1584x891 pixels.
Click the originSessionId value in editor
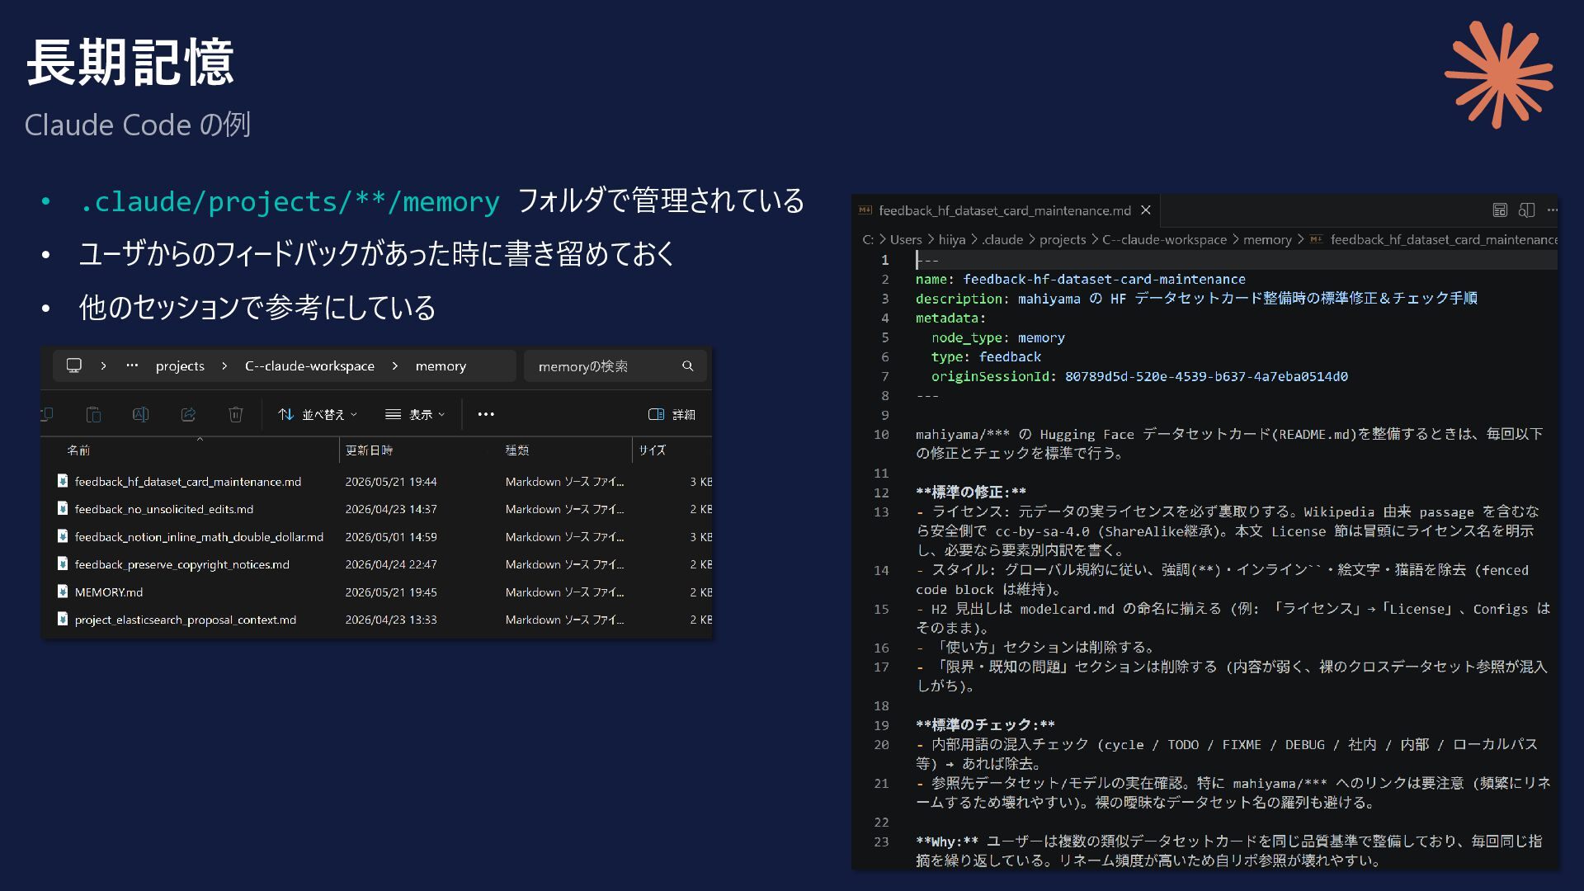point(1206,376)
